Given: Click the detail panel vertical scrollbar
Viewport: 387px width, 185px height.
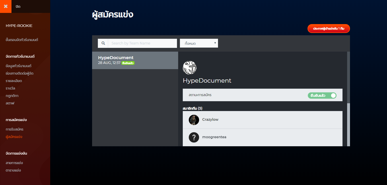Looking at the screenshot, I should click(348, 99).
